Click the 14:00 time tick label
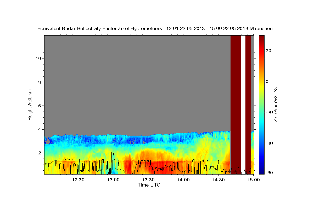This screenshot has height=209, width=314. [183, 180]
